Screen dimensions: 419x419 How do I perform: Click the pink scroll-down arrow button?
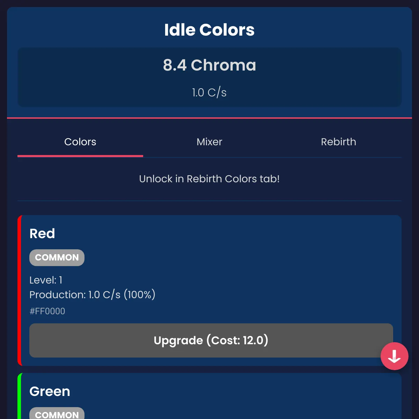(x=394, y=356)
